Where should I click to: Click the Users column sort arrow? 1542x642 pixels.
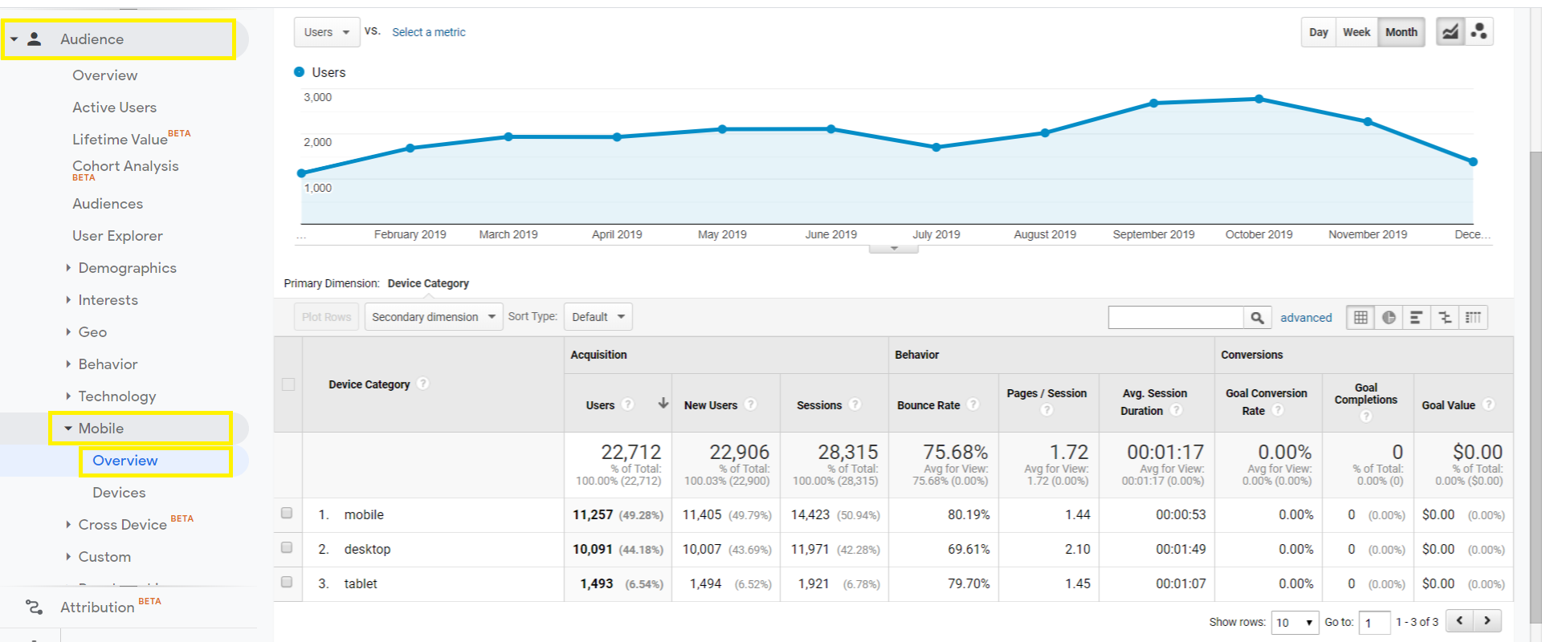(x=663, y=403)
